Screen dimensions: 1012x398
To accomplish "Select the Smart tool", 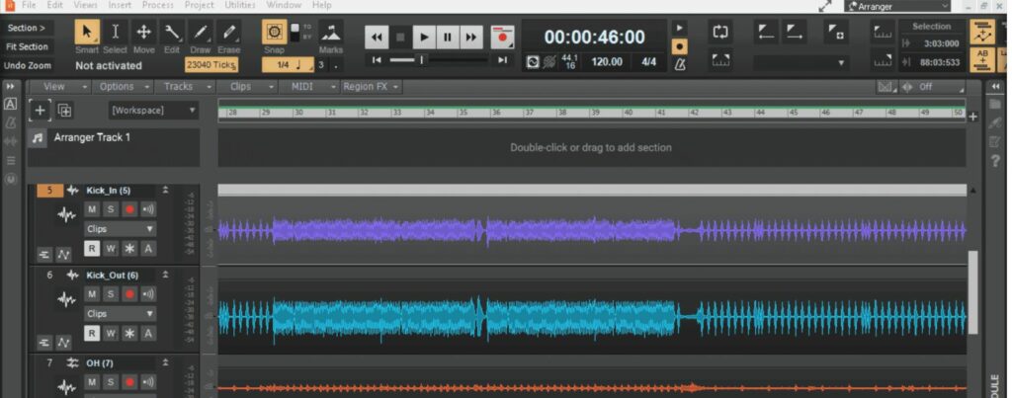I will [87, 35].
